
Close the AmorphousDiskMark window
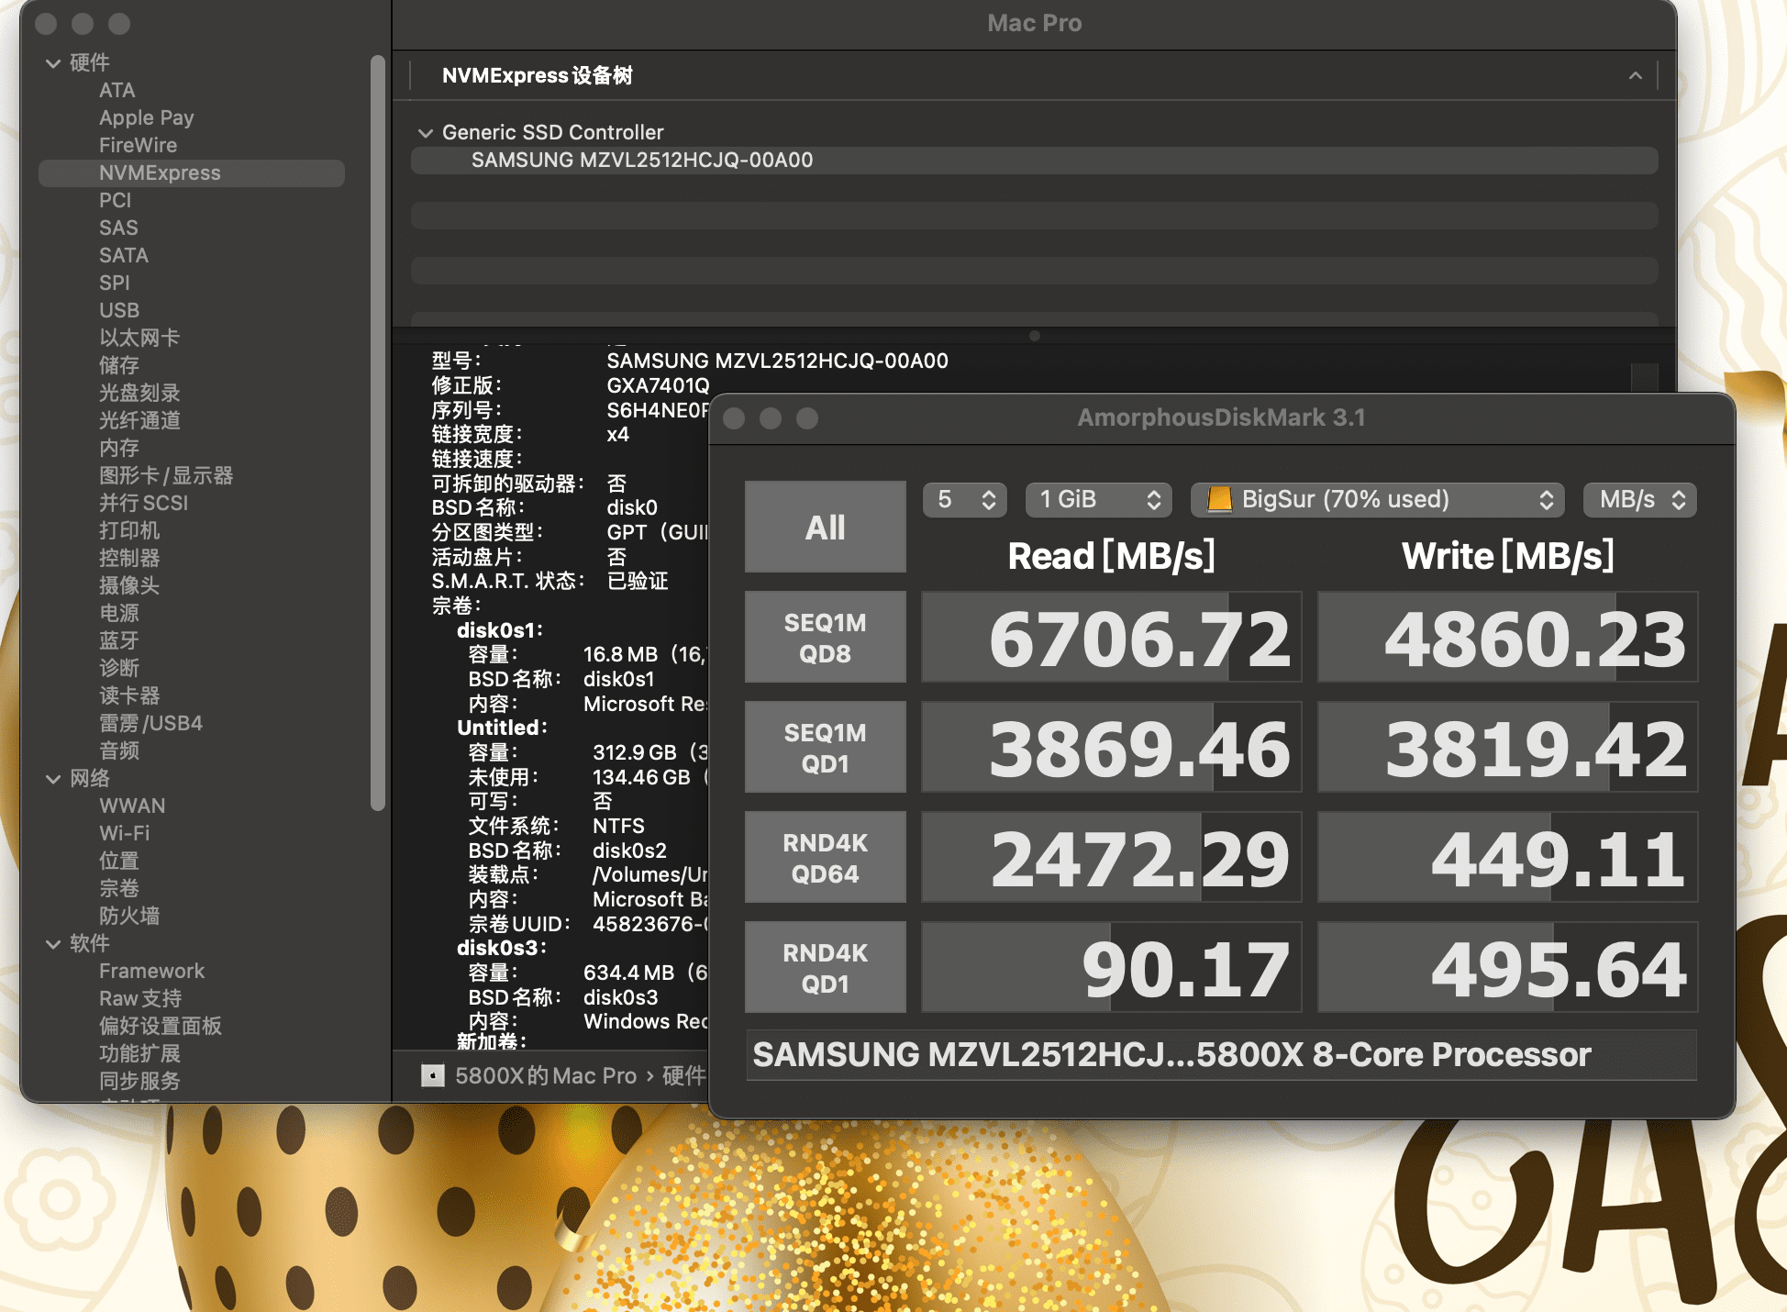(x=734, y=418)
